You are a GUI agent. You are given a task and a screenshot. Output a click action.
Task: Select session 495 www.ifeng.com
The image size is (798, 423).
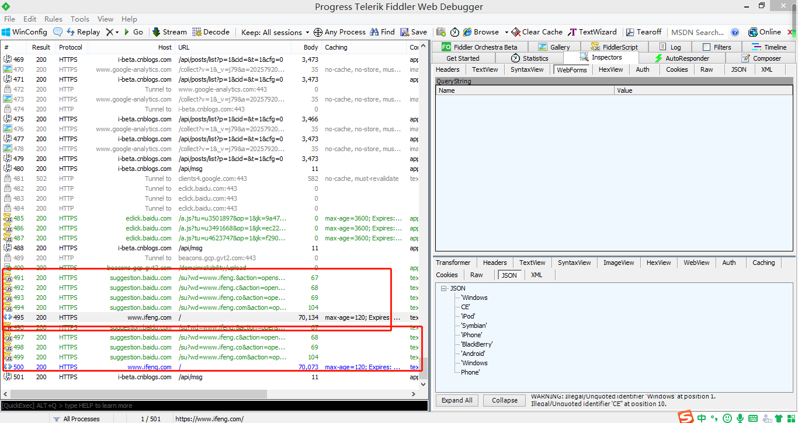coord(210,317)
